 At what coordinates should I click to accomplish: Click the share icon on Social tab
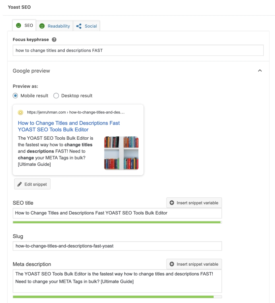79,26
